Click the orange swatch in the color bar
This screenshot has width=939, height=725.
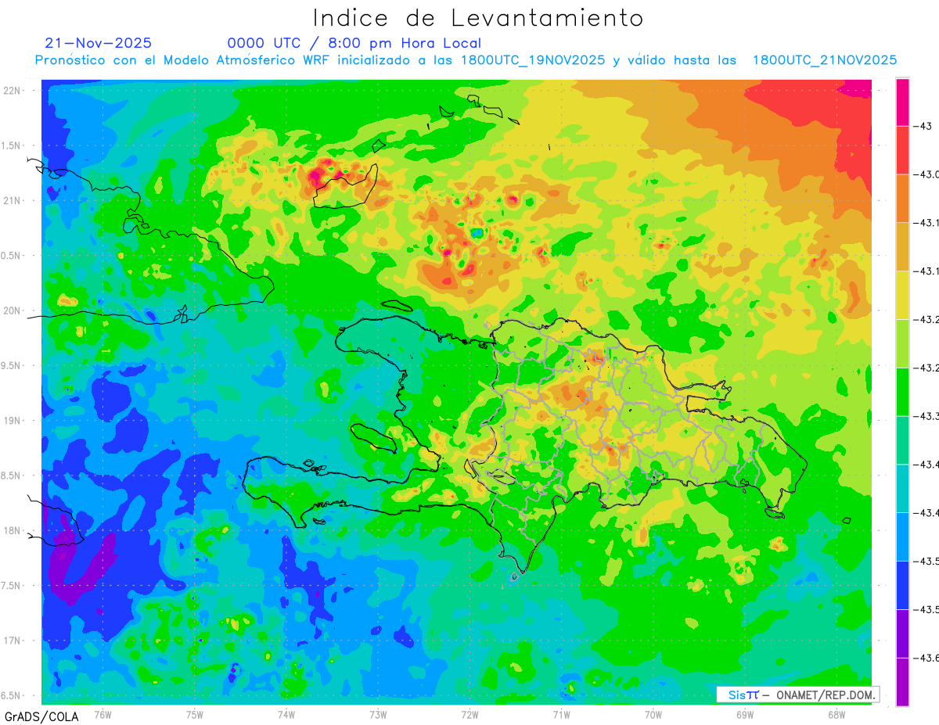[x=902, y=199]
